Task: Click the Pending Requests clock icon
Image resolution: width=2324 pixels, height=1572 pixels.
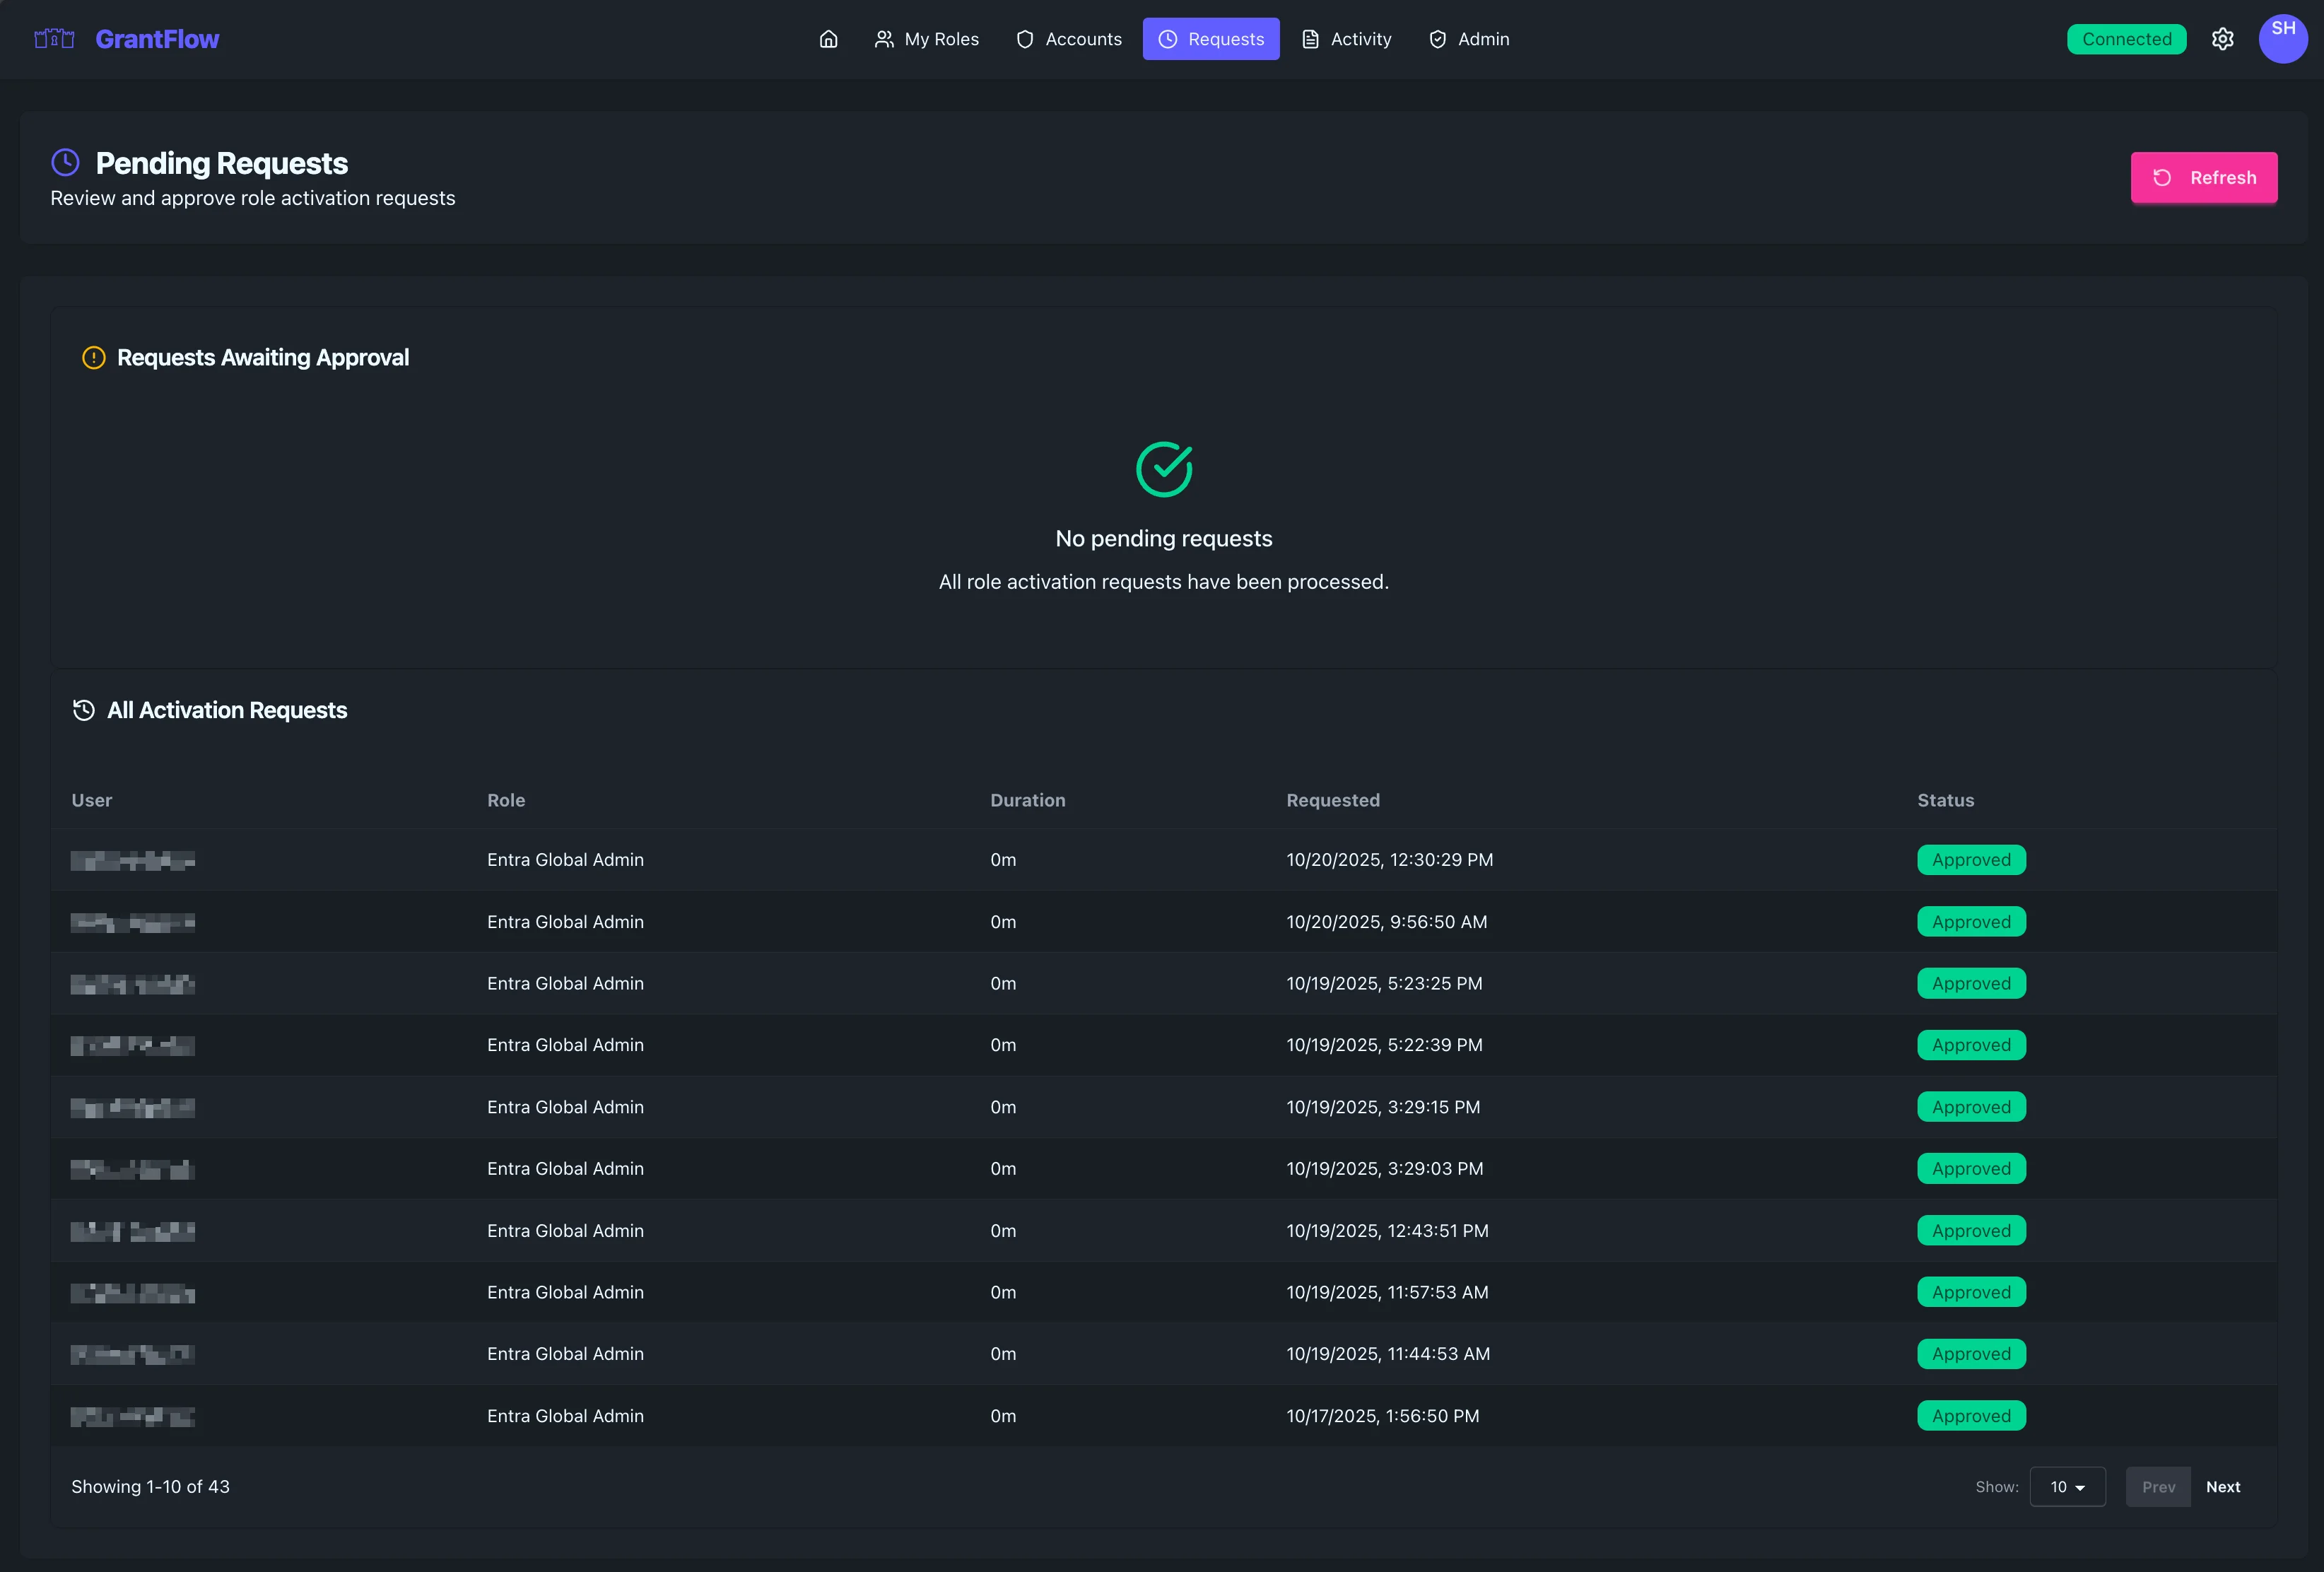Action: [65, 162]
